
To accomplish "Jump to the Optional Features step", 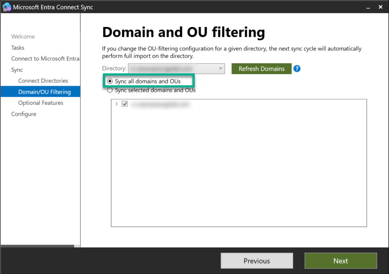I will coord(41,103).
